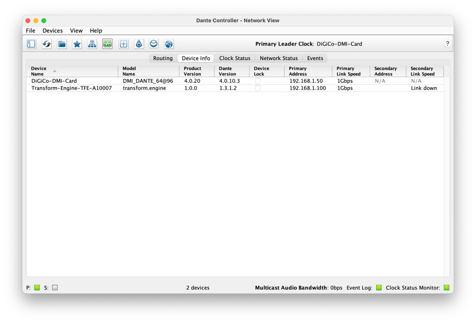This screenshot has height=323, width=476.
Task: Click Dante version 1.3.1.2 cell
Action: [x=228, y=88]
